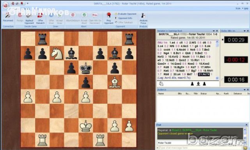Screen dimensions: 250x150
Task: Click the round application menu button
Action: (6, 5)
